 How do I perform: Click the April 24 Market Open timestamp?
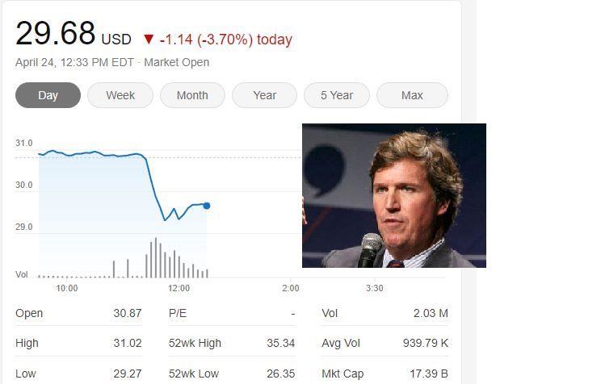point(112,62)
